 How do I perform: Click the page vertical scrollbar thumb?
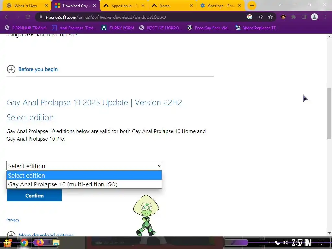(329, 113)
